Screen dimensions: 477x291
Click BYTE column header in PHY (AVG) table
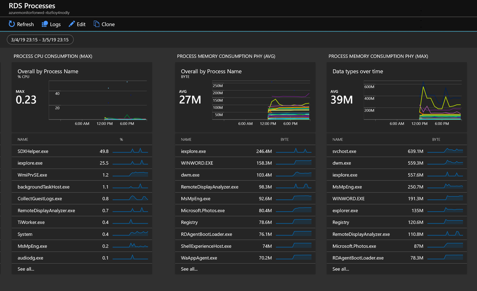(285, 140)
